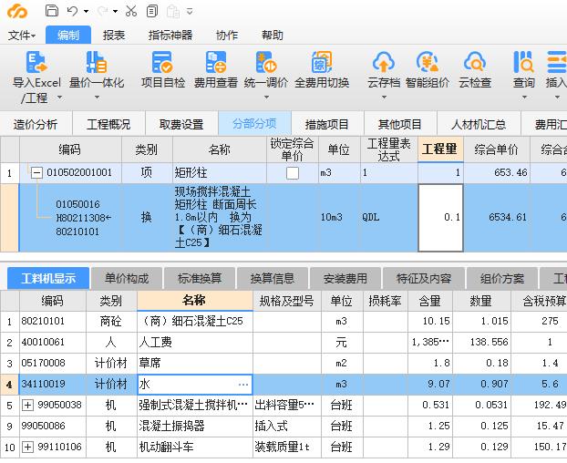
Task: Click the 项目自检 icon
Action: pyautogui.click(x=162, y=63)
